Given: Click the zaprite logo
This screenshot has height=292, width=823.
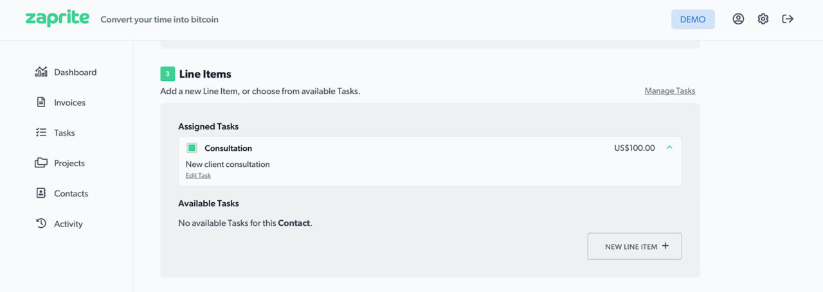Looking at the screenshot, I should point(57,19).
